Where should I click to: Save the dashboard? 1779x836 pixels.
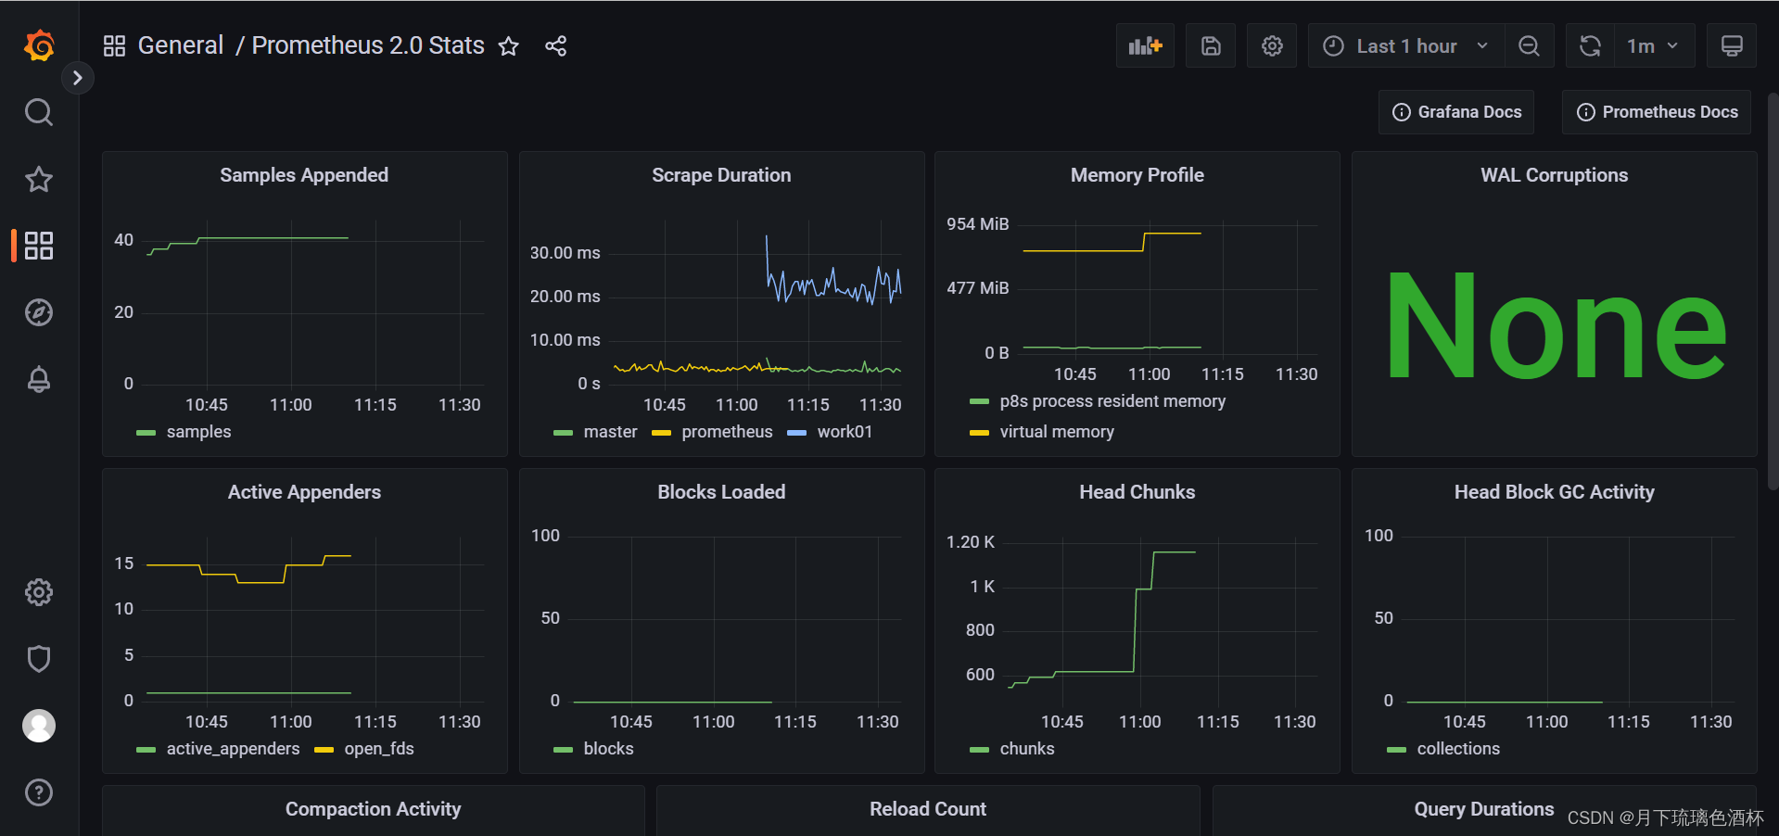pos(1211,45)
